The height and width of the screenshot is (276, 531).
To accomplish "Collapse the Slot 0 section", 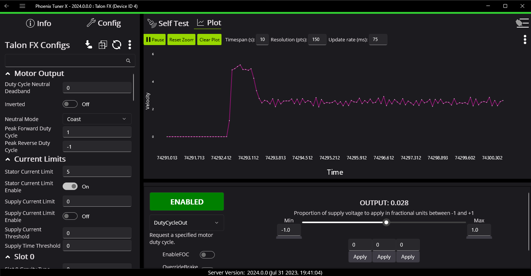I will [x=8, y=257].
